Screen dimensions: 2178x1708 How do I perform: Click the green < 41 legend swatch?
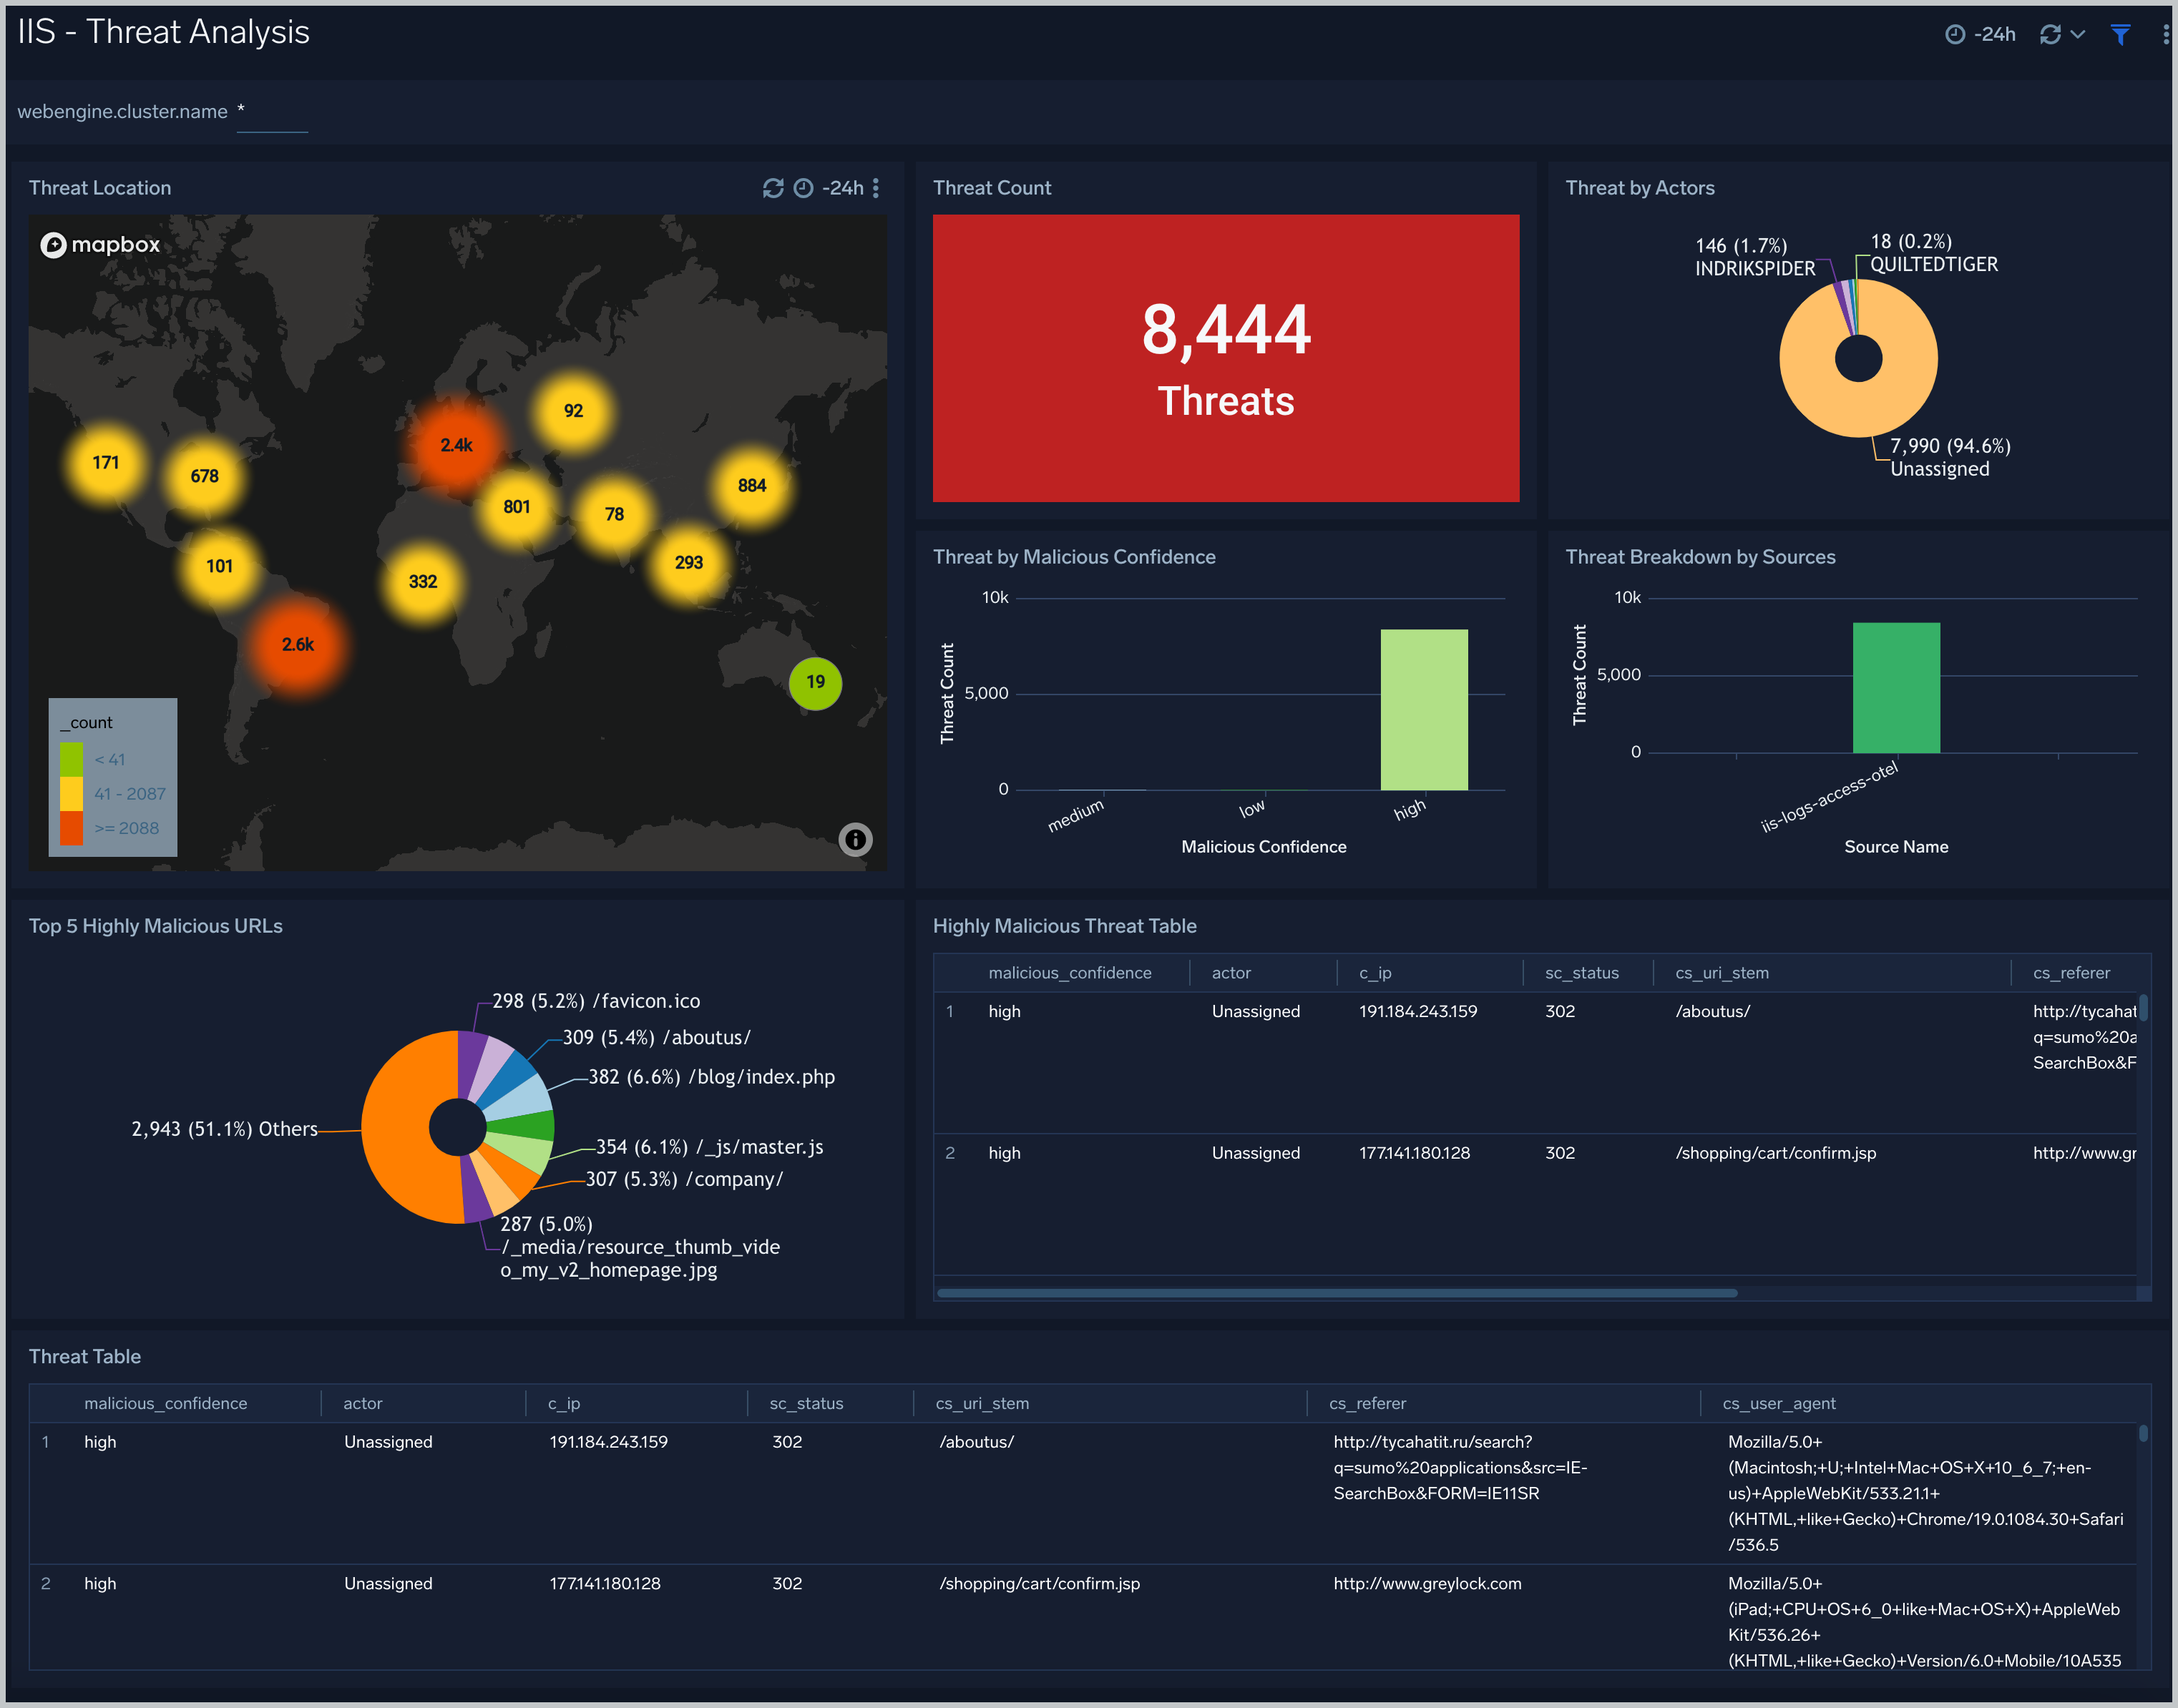pyautogui.click(x=71, y=759)
